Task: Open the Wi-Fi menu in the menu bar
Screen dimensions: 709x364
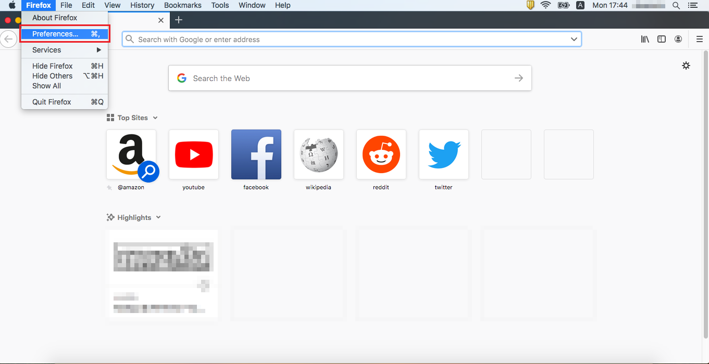Action: coord(545,5)
